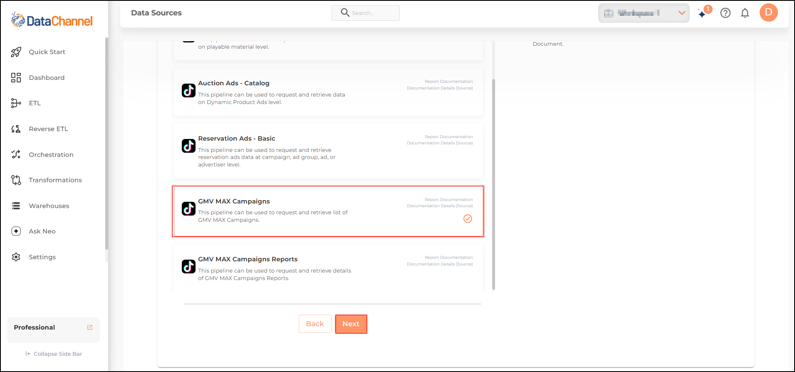Click the DataChannel logo

coord(52,20)
